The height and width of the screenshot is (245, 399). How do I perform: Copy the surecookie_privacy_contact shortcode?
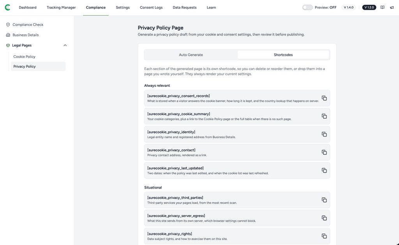[x=324, y=152]
